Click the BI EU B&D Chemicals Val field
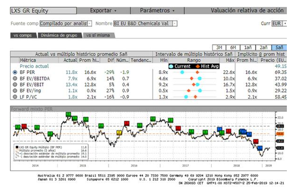This screenshot has width=298, height=194. [x=143, y=24]
